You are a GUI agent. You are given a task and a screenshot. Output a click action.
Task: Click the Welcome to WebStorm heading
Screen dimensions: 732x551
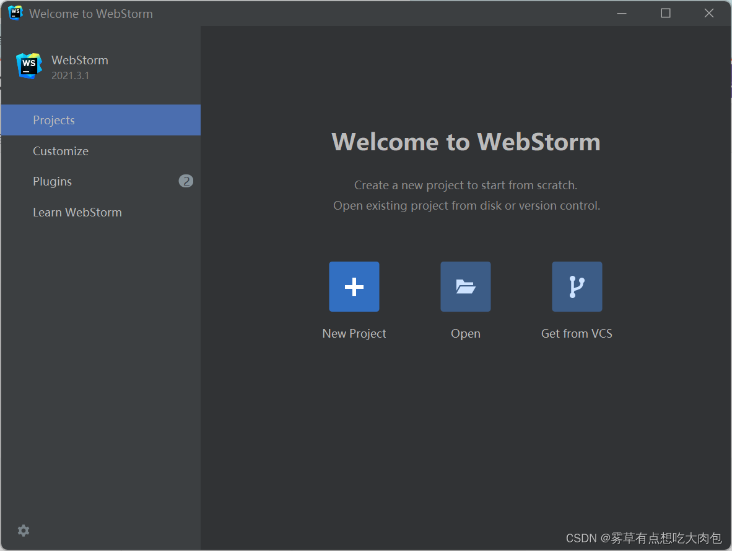click(466, 142)
